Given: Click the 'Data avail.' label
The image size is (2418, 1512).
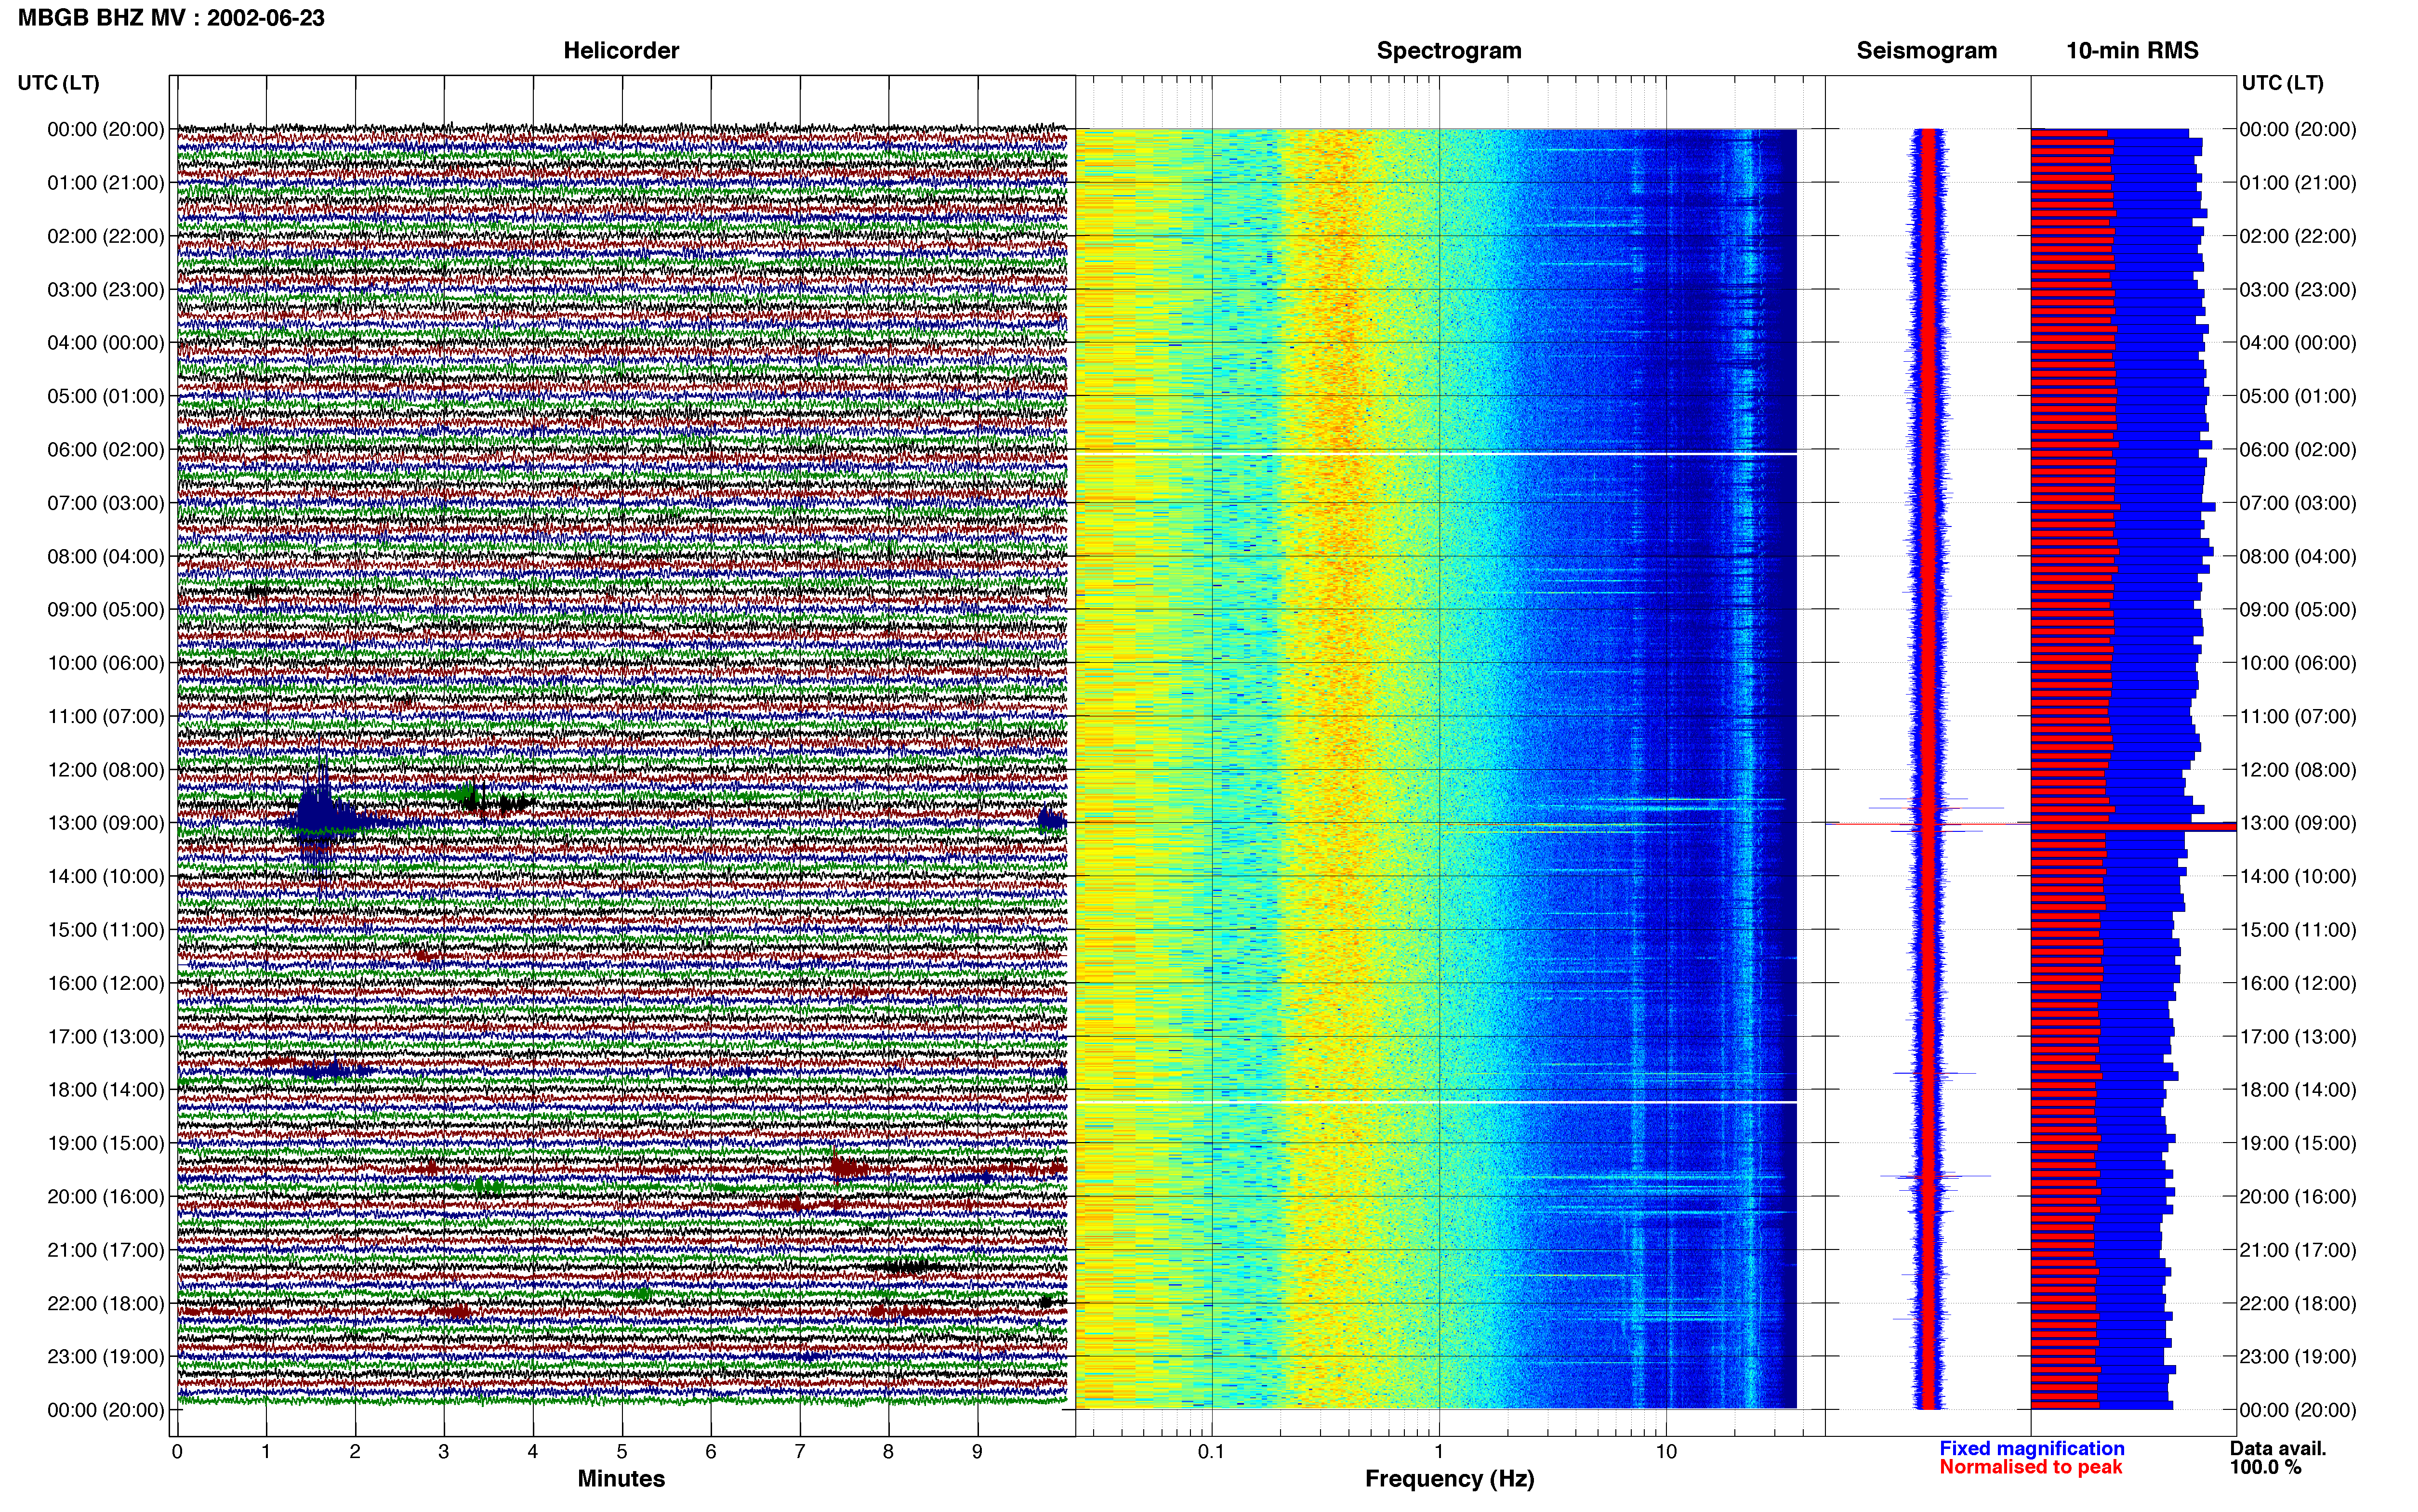Looking at the screenshot, I should [x=2278, y=1448].
